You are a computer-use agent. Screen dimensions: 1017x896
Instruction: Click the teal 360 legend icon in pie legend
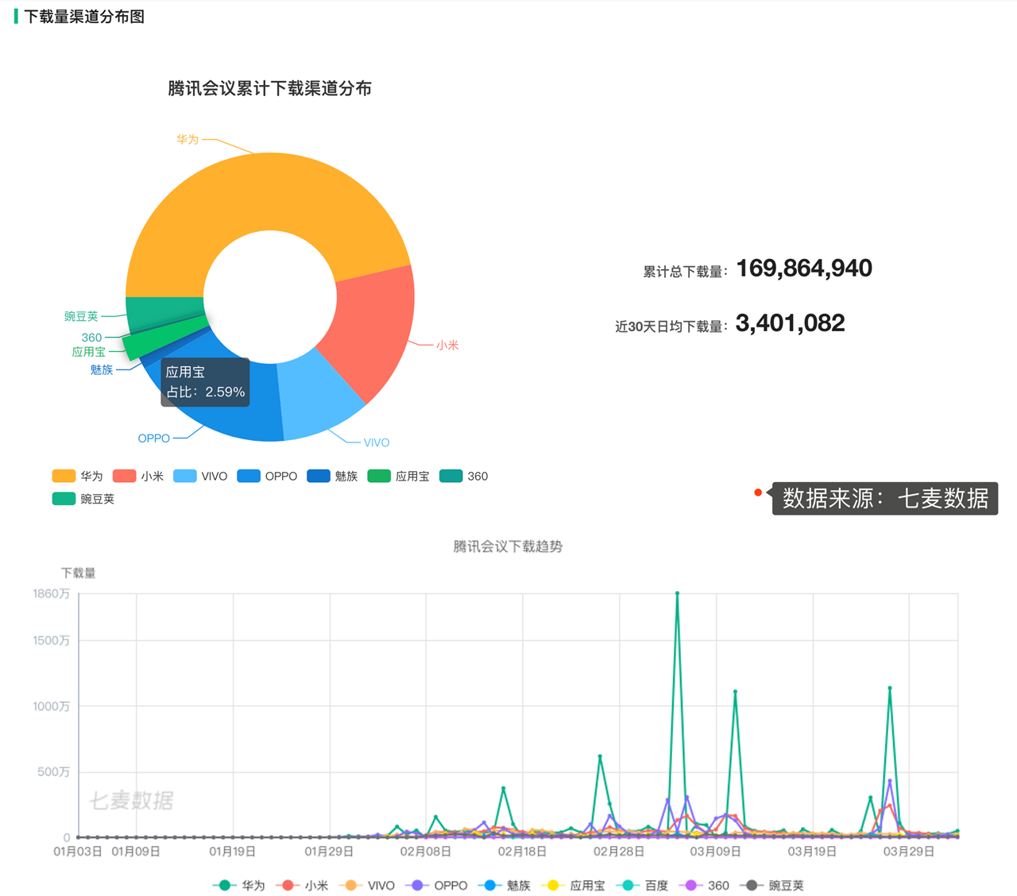pyautogui.click(x=449, y=475)
